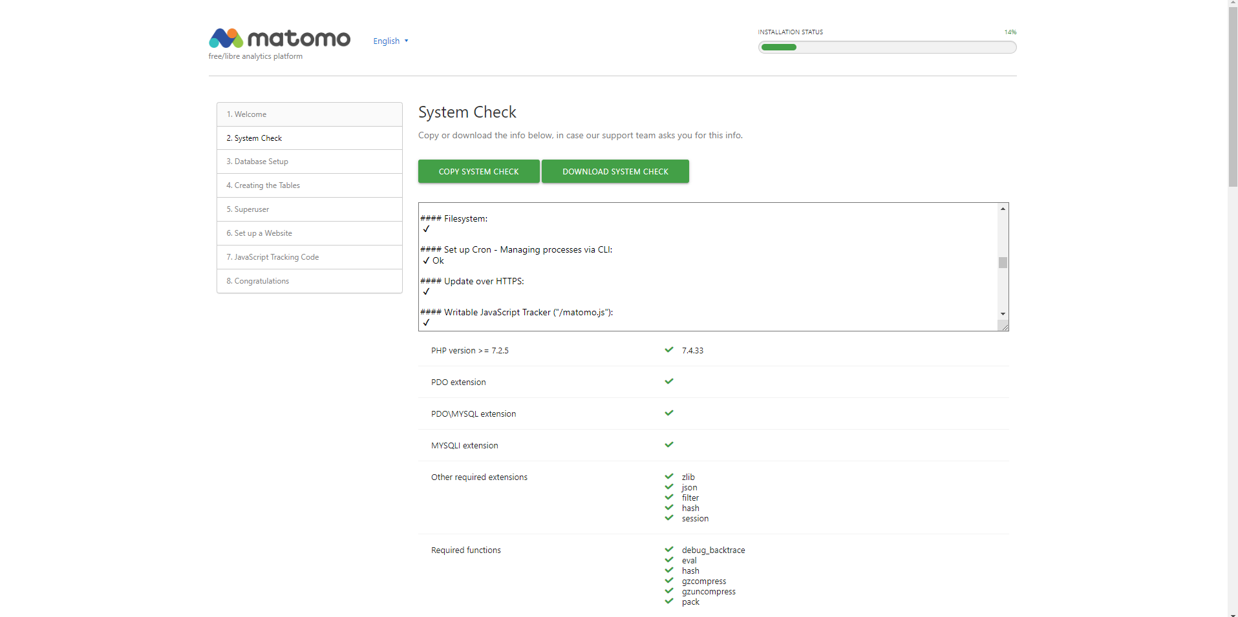Click check icon next to json
Screen dimensions: 1238x617
click(669, 486)
